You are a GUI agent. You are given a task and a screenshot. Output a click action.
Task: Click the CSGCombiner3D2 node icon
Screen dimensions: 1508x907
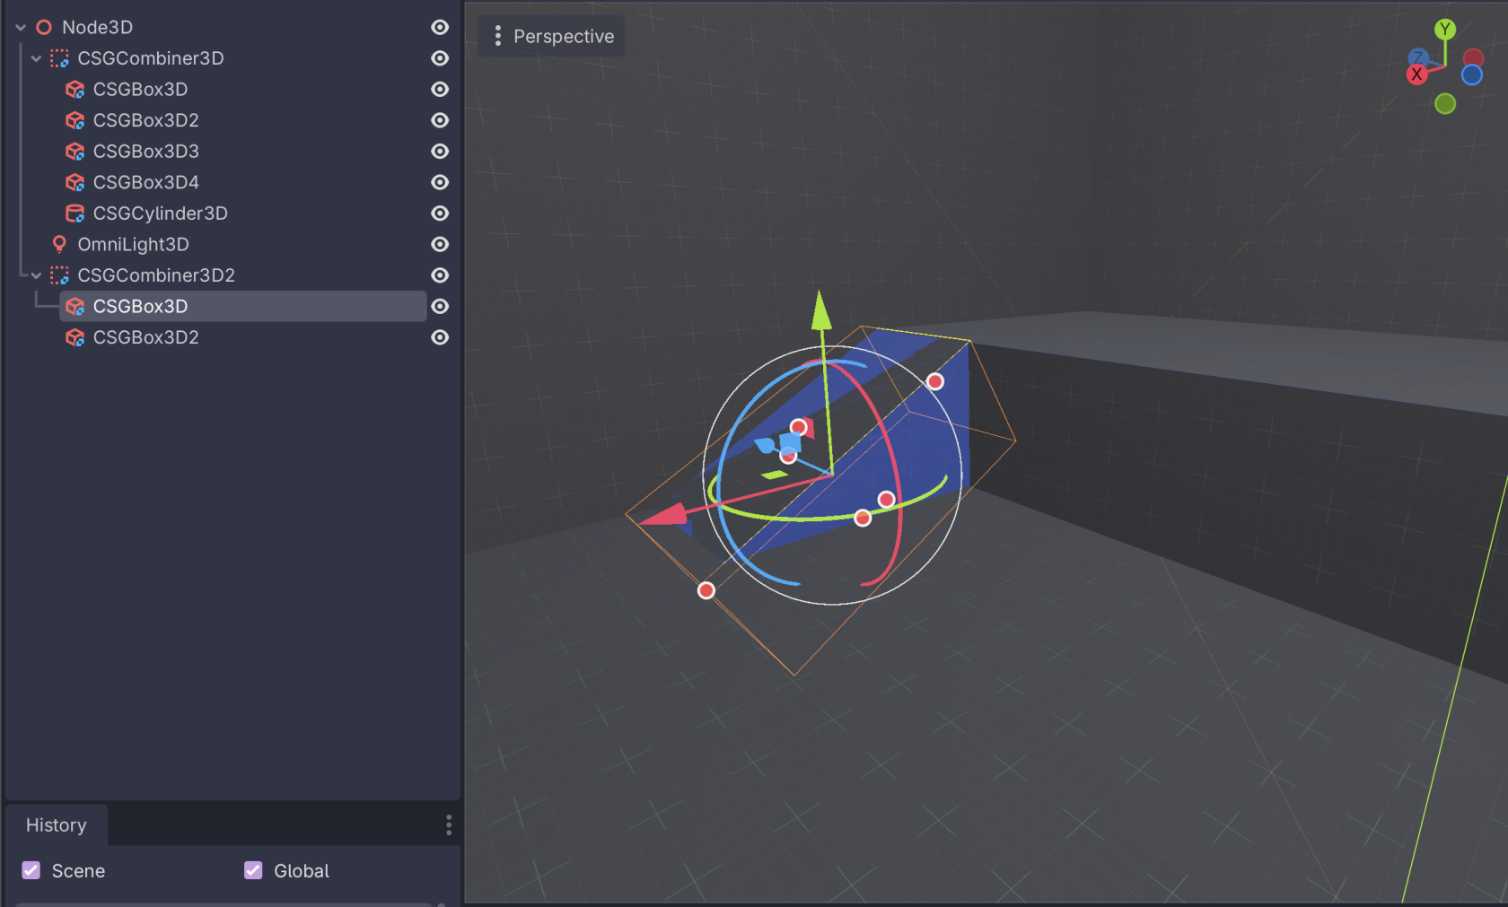coord(59,275)
